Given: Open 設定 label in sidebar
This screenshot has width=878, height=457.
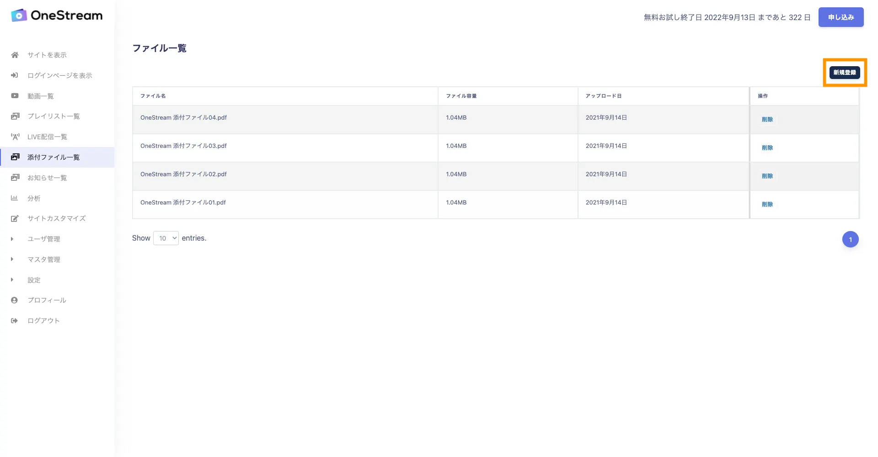Looking at the screenshot, I should pos(34,280).
